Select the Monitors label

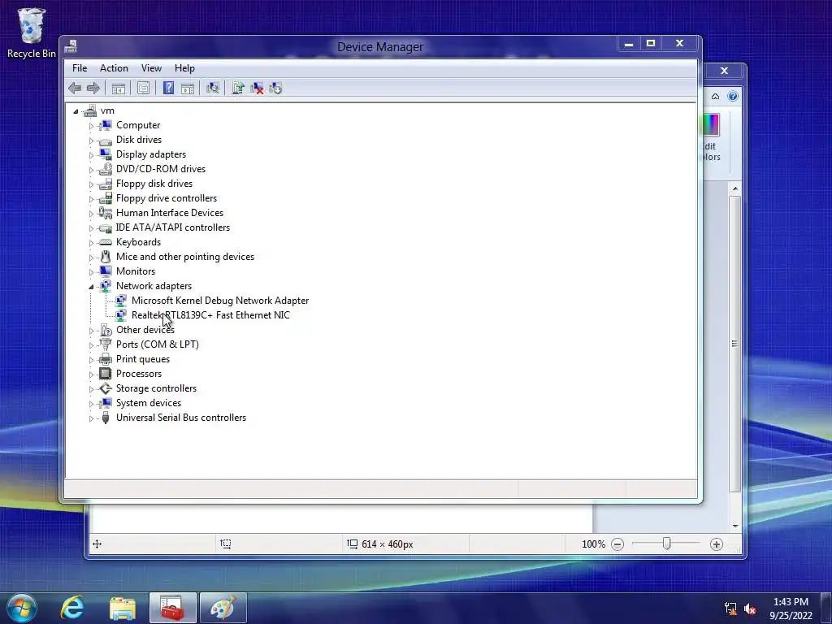click(136, 271)
